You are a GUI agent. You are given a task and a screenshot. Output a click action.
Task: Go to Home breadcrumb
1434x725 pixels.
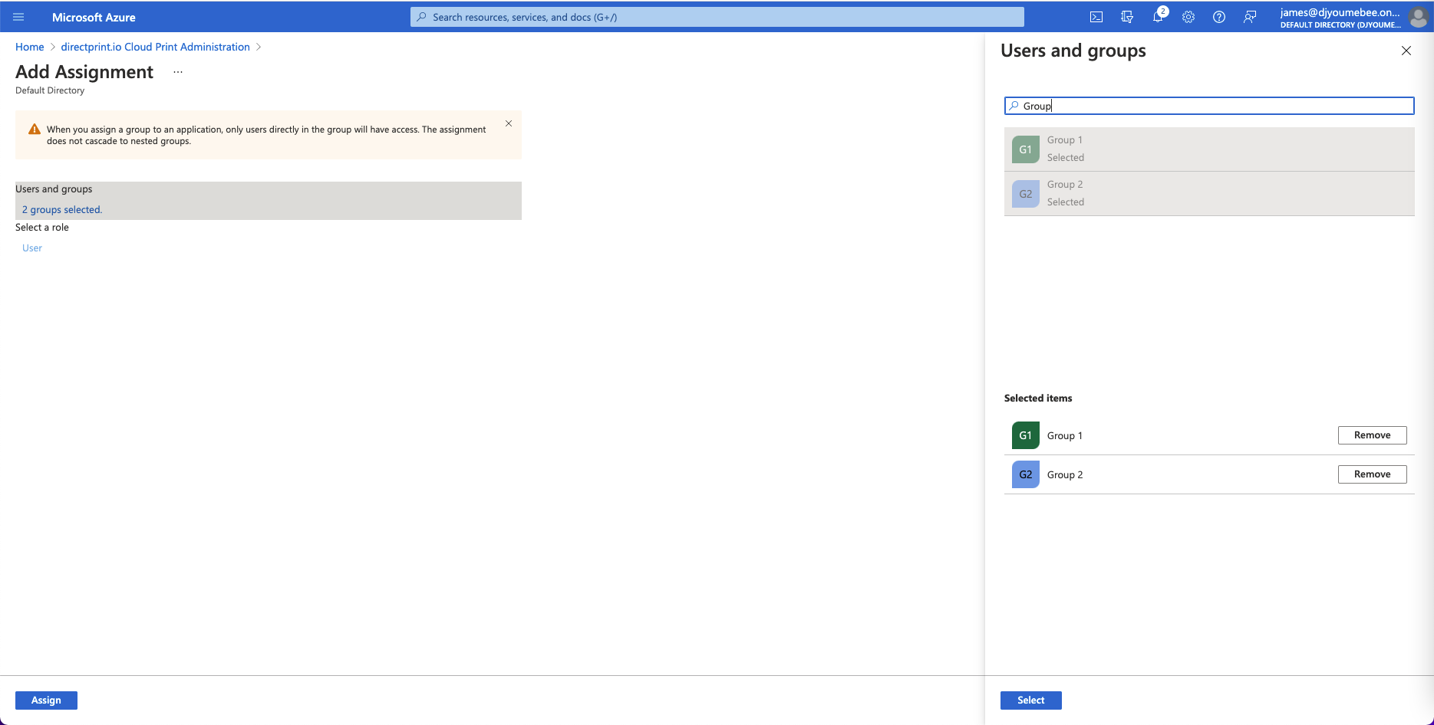(30, 47)
